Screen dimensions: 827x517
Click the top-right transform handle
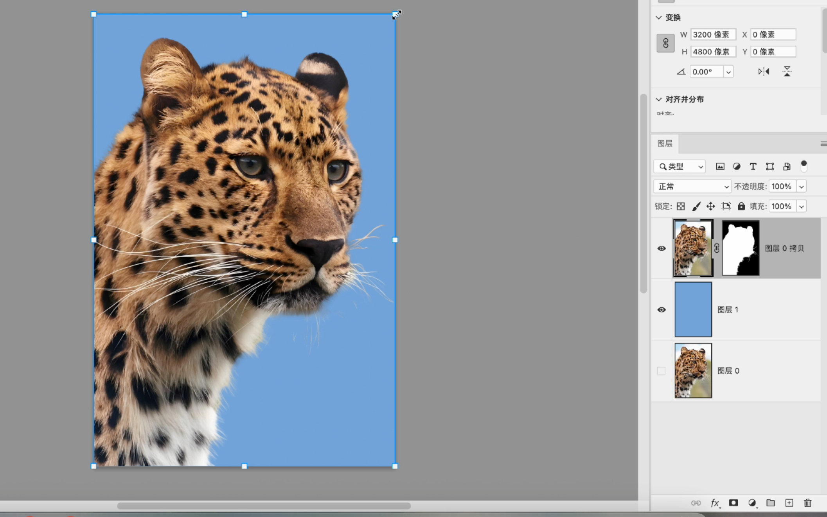395,14
